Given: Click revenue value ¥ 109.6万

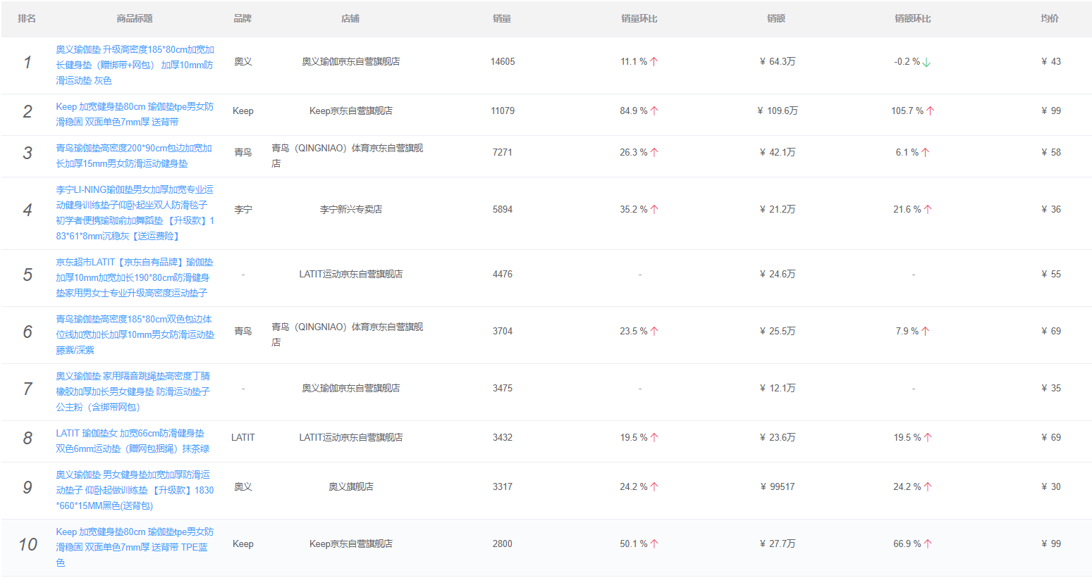Looking at the screenshot, I should pyautogui.click(x=778, y=111).
